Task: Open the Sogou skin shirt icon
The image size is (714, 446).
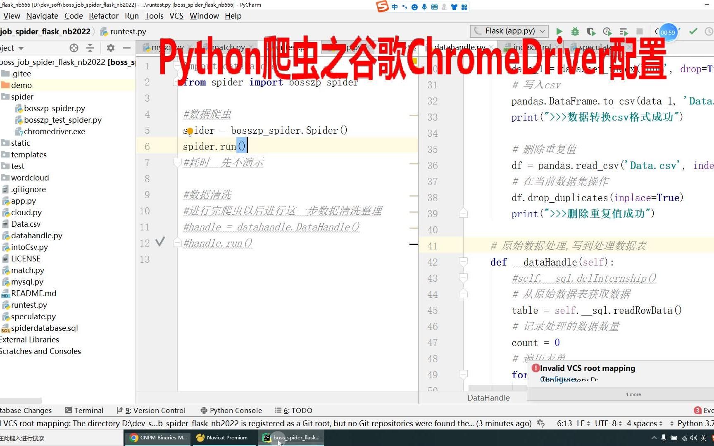Action: coord(454,7)
